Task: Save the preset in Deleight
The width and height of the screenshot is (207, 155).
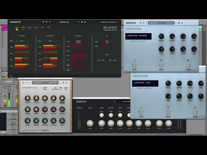Action: tap(82, 22)
